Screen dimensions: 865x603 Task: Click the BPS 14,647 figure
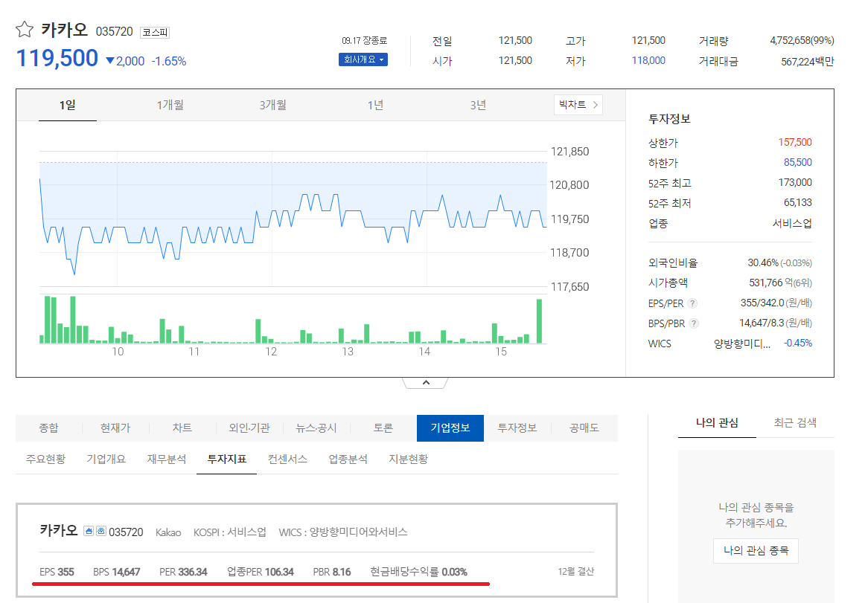click(x=116, y=572)
